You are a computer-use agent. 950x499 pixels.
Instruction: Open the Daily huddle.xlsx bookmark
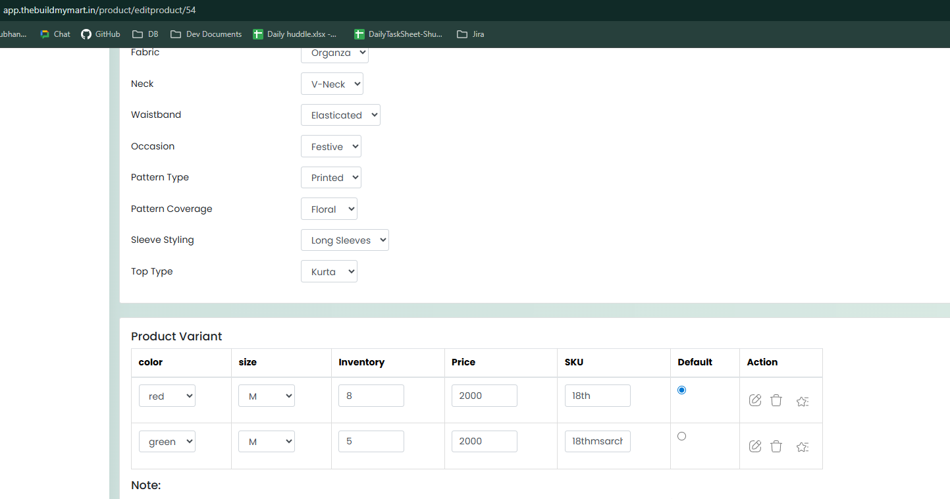(295, 34)
